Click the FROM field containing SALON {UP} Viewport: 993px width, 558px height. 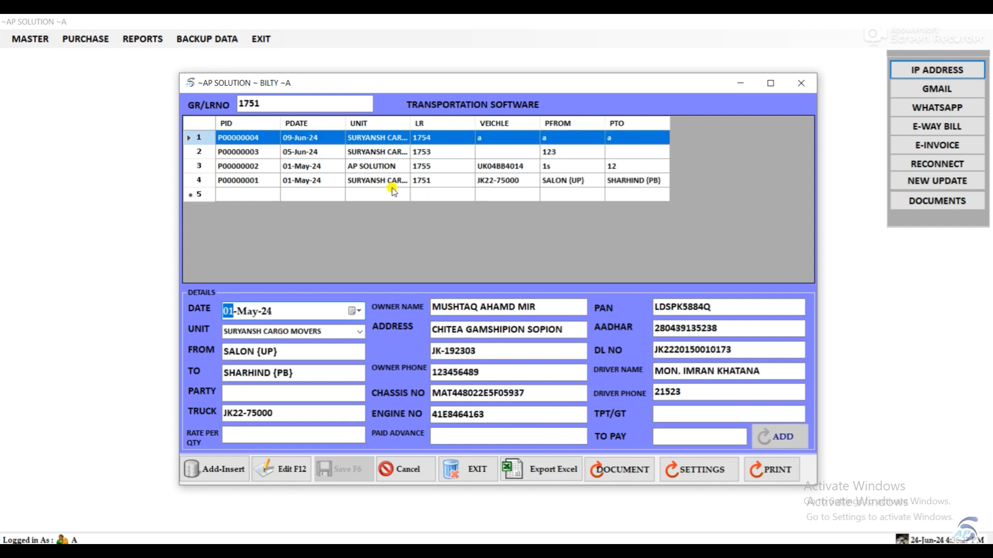[x=293, y=351]
